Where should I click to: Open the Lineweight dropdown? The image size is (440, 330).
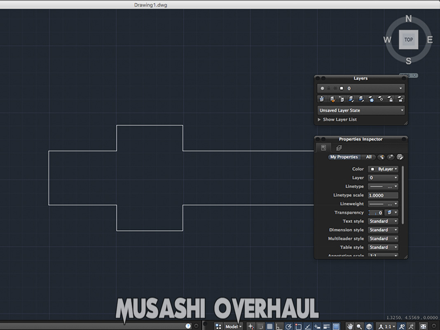[383, 204]
